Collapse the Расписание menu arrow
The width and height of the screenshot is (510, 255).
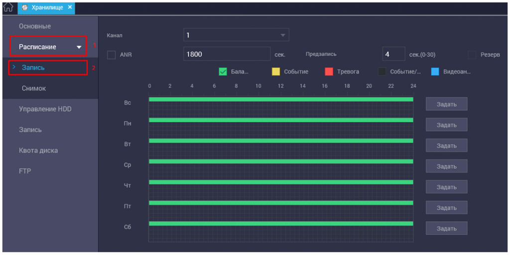click(79, 47)
